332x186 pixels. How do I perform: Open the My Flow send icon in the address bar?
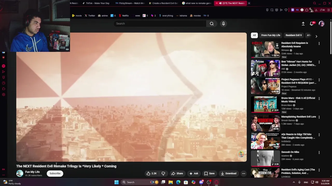click(281, 10)
